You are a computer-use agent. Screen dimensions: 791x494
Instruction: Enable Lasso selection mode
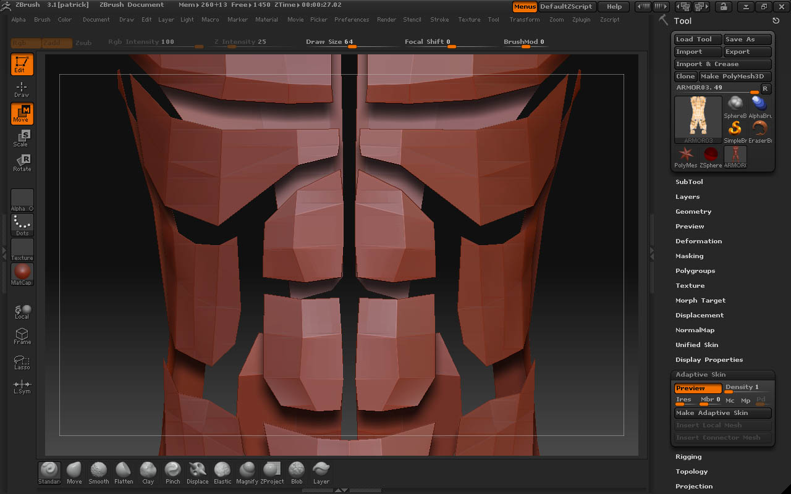point(22,362)
